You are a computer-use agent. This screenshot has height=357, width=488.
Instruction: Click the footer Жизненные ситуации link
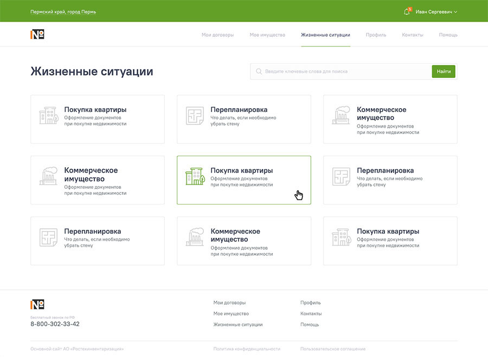(x=238, y=325)
